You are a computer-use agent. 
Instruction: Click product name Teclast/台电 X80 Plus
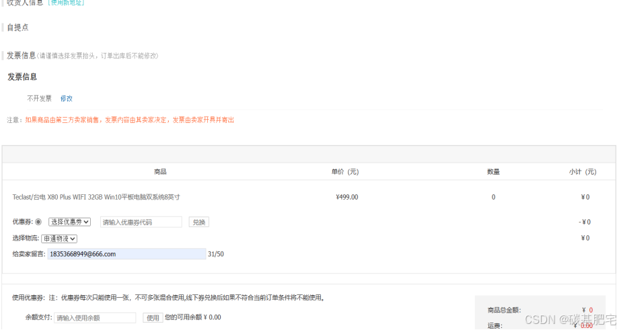pyautogui.click(x=96, y=197)
